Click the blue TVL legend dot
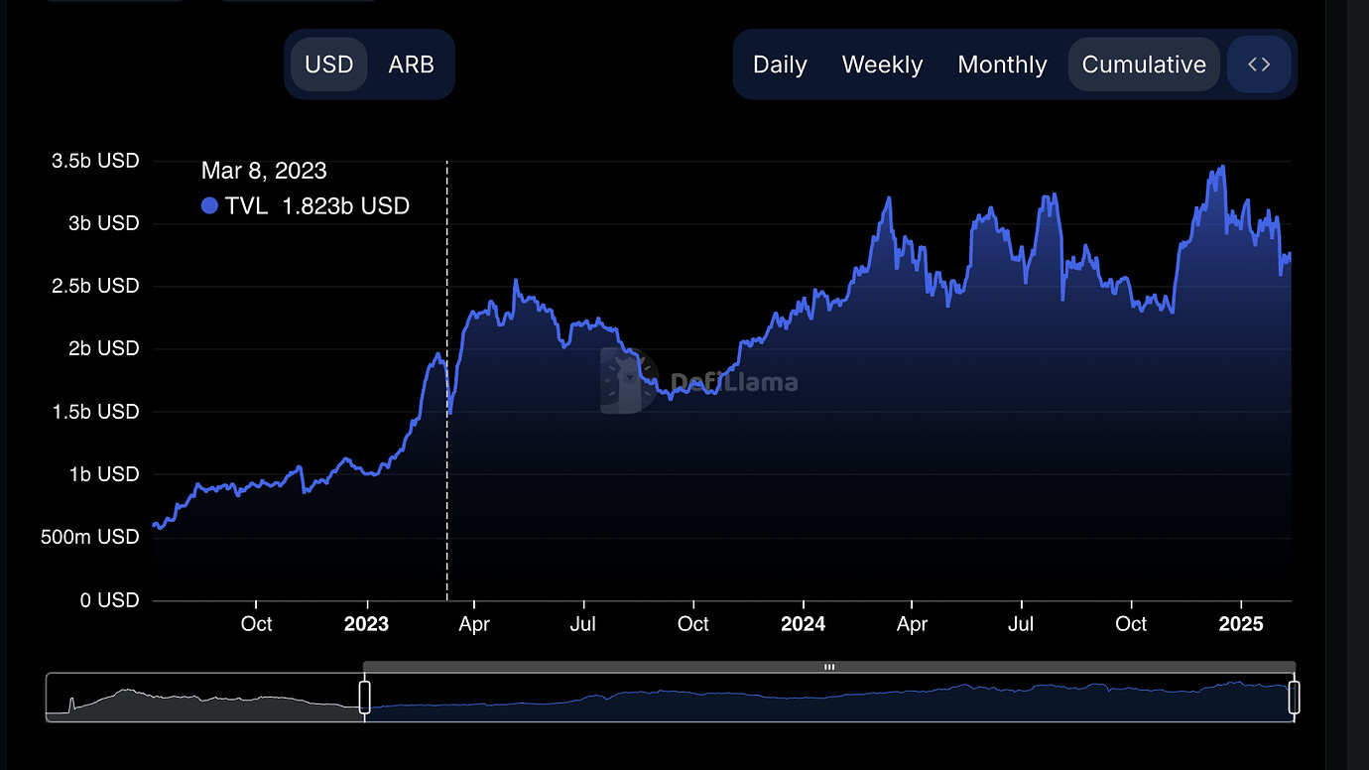The height and width of the screenshot is (770, 1369). click(209, 205)
